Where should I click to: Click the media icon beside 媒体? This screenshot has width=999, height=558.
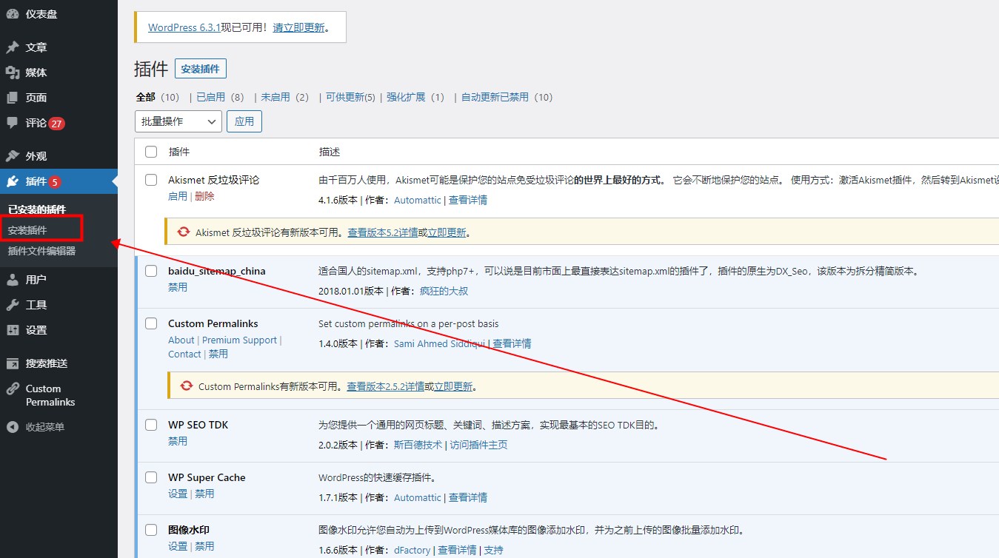(12, 73)
